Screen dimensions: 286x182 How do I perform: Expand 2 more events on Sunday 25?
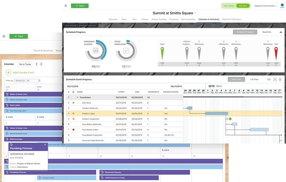click(9, 117)
